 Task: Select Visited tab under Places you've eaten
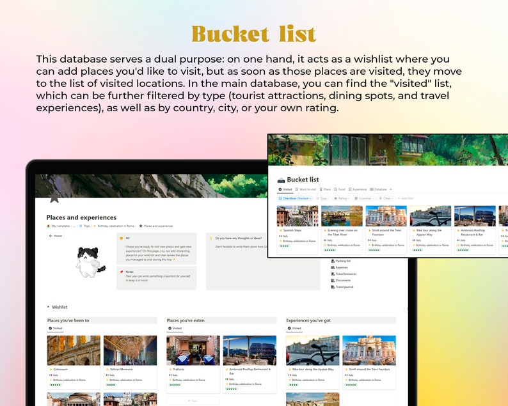pyautogui.click(x=175, y=328)
